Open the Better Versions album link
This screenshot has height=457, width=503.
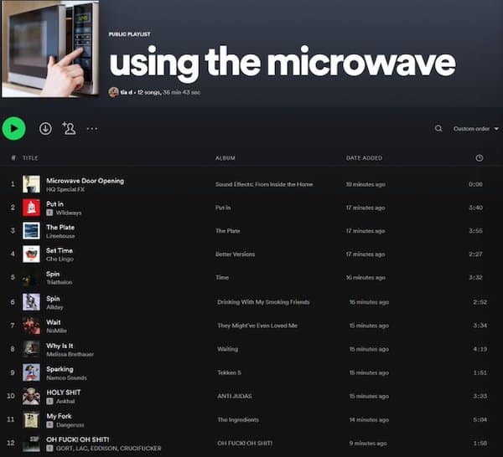236,254
